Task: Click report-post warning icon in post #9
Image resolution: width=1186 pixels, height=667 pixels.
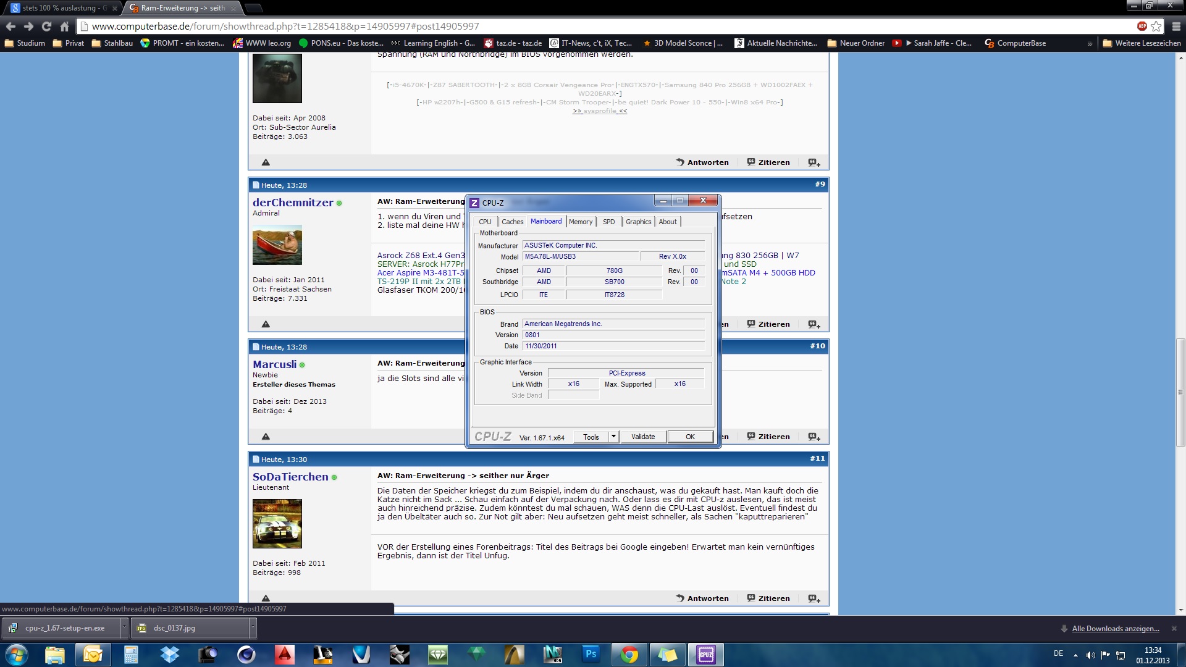Action: tap(266, 324)
